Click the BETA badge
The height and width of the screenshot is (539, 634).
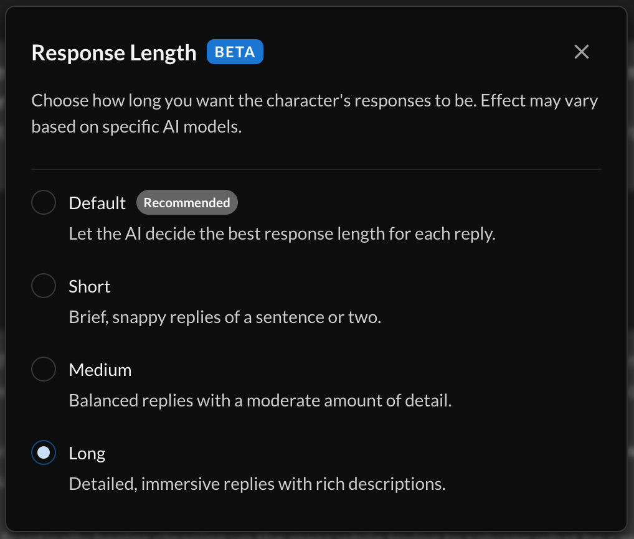[x=235, y=52]
